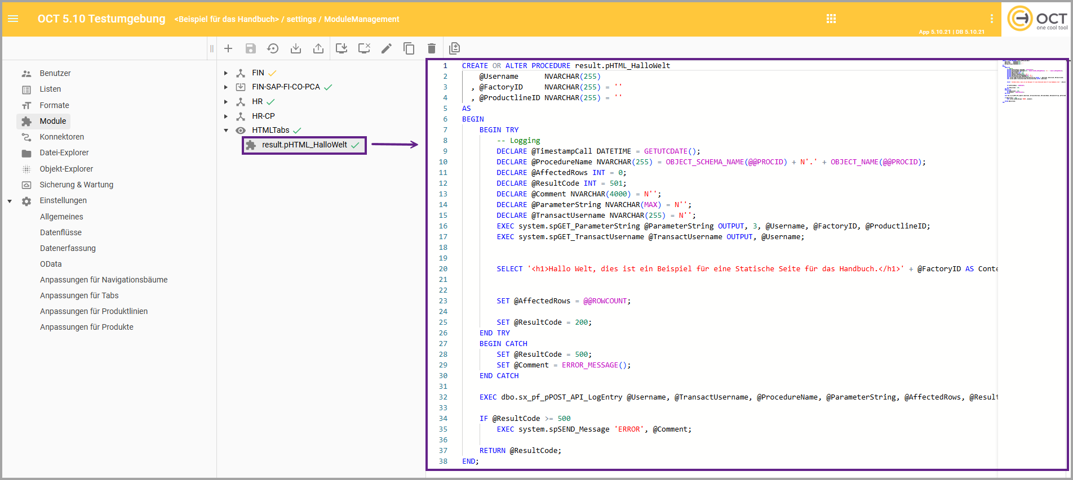Screen dimensions: 1073x480
Task: Click the floppy disk save icon
Action: (251, 48)
